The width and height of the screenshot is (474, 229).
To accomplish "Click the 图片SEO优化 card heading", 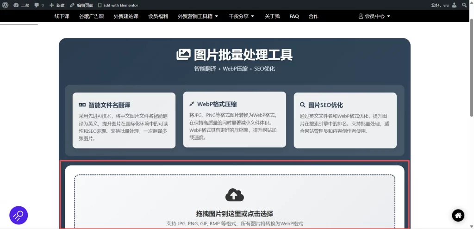I will [x=325, y=105].
